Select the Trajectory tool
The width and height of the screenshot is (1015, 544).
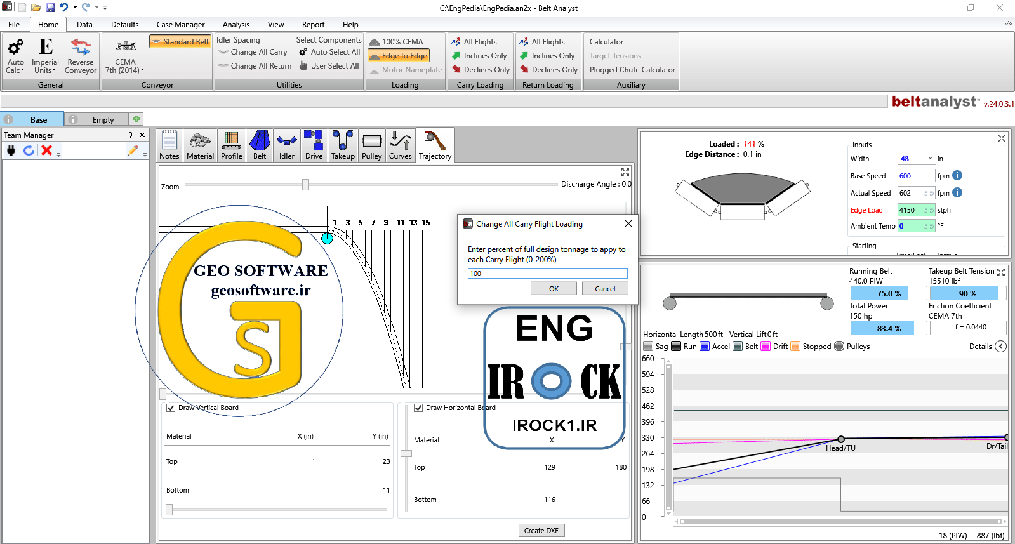pos(435,145)
